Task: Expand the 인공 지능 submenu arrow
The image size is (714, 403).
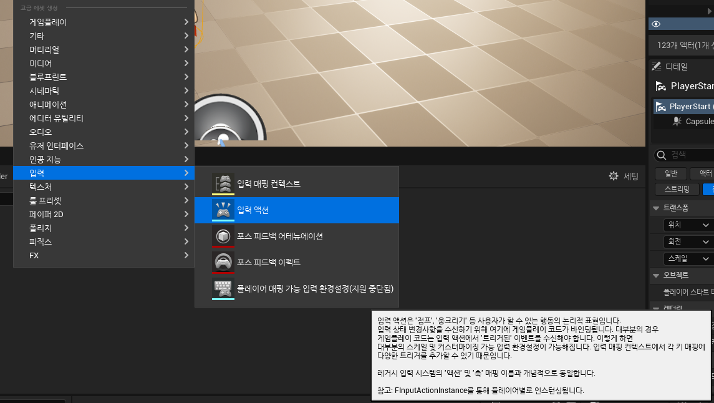Action: point(186,159)
